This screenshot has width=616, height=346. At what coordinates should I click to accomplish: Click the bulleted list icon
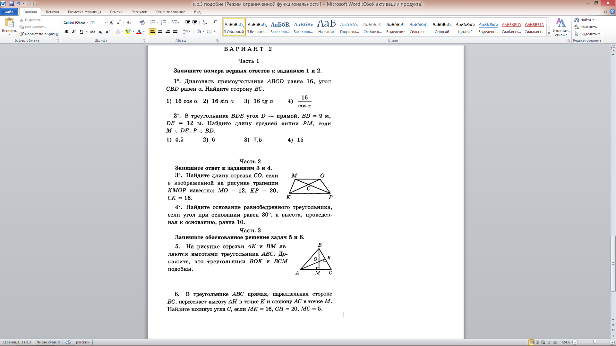(x=153, y=22)
